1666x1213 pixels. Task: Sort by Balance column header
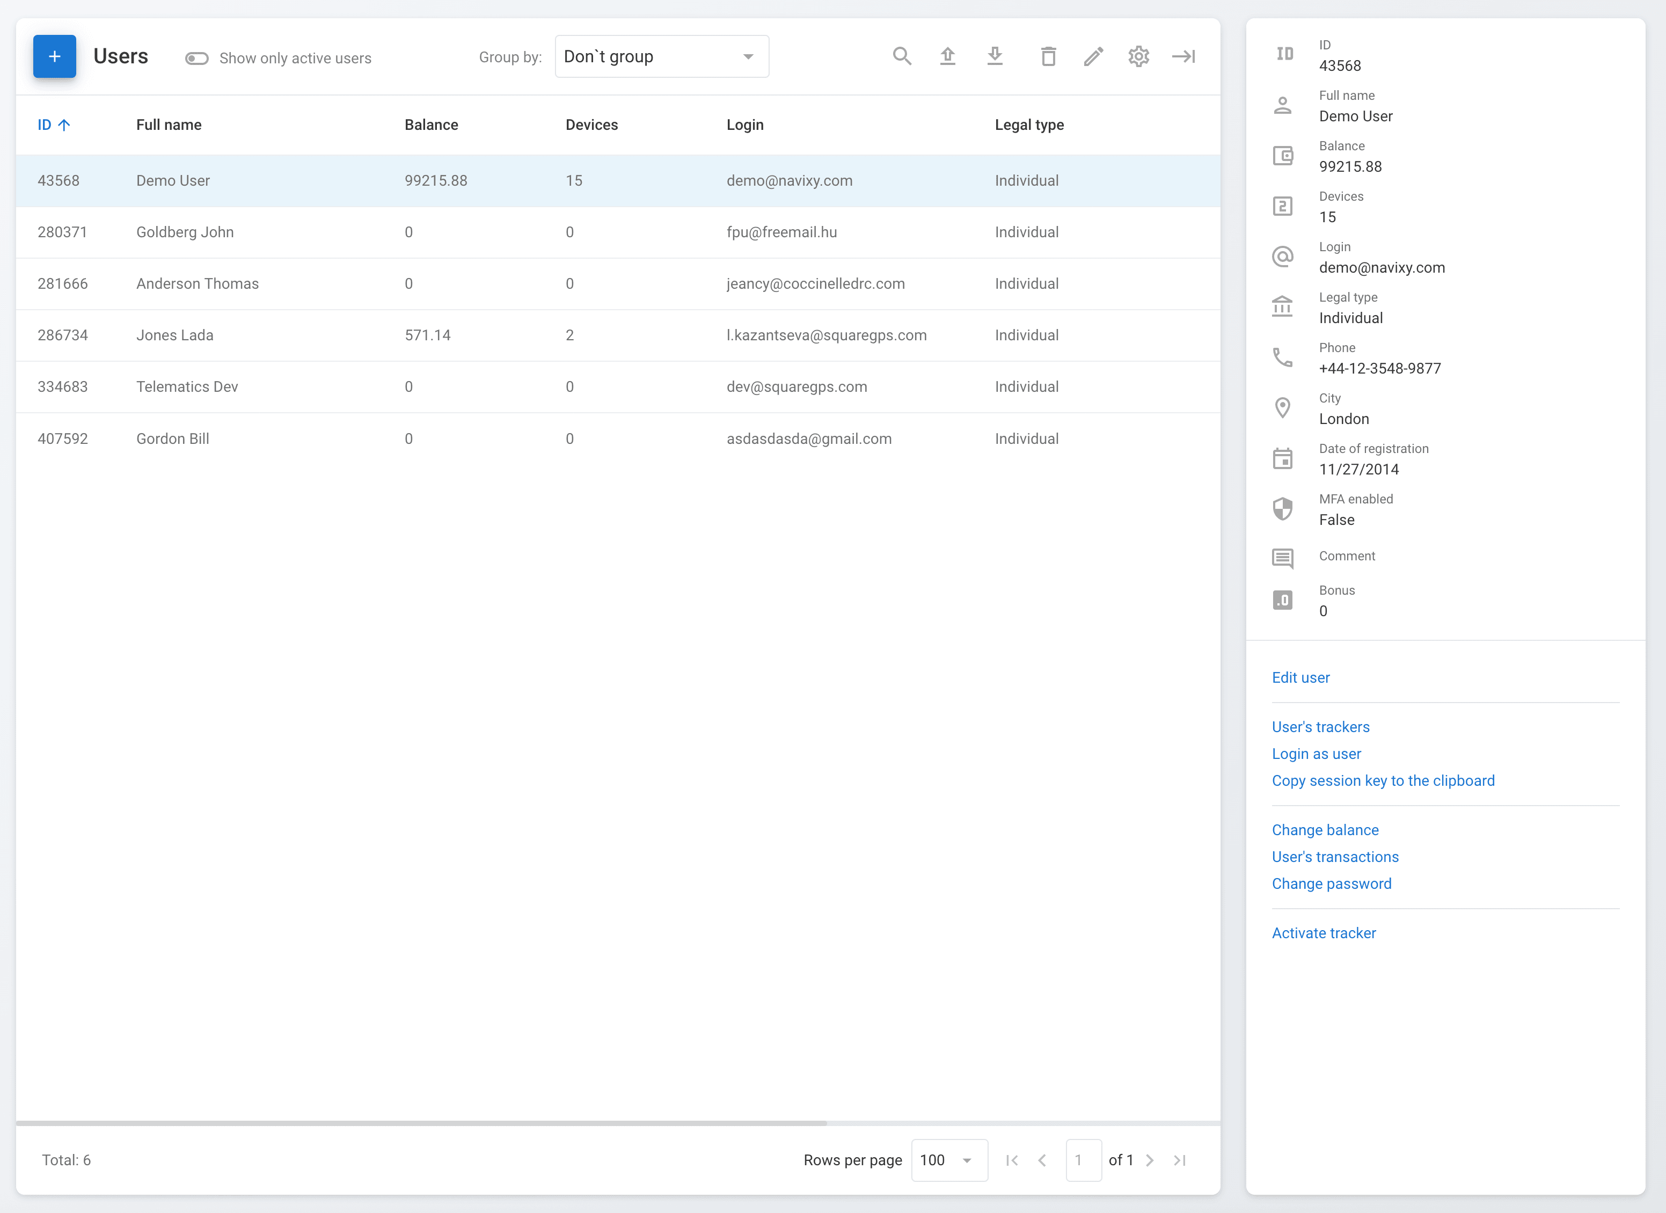(x=431, y=125)
